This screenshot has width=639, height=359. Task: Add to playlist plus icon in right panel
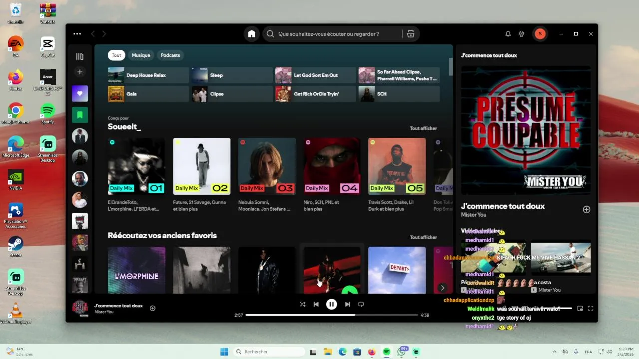pyautogui.click(x=587, y=210)
